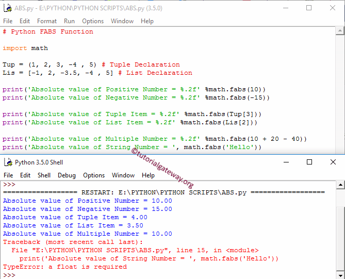Click the Lis list declaration line
Viewport: 345px width, 279px height.
click(x=97, y=73)
